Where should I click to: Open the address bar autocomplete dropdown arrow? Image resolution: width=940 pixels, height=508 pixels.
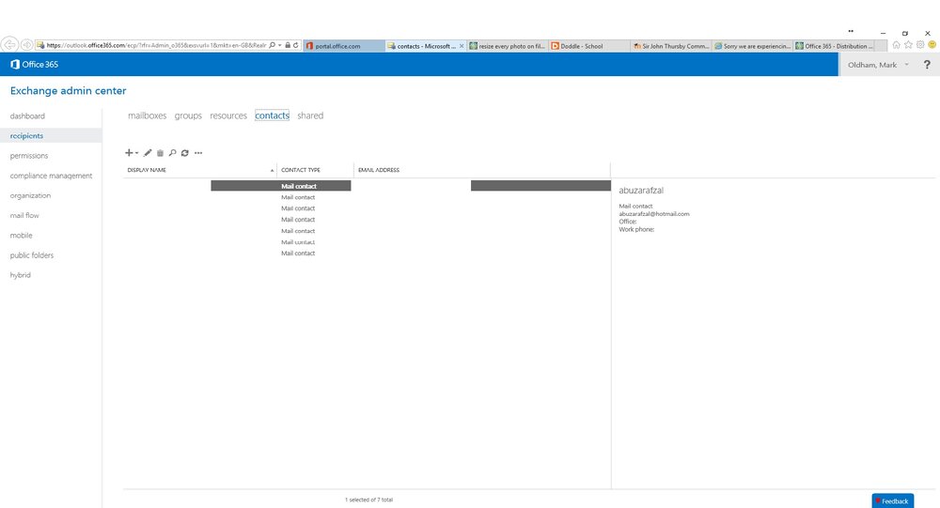click(x=279, y=45)
